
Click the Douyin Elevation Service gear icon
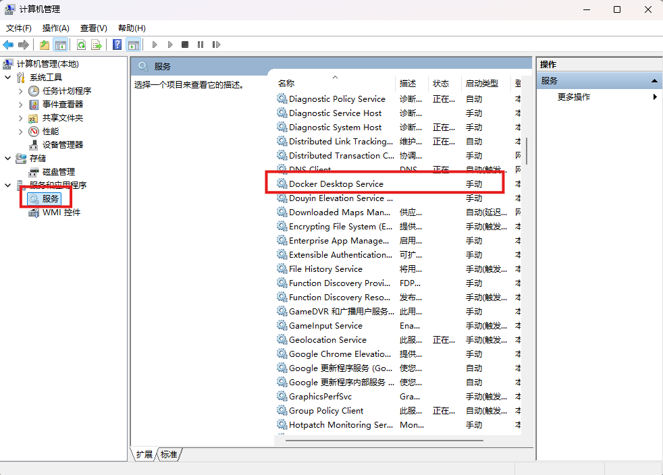point(282,198)
